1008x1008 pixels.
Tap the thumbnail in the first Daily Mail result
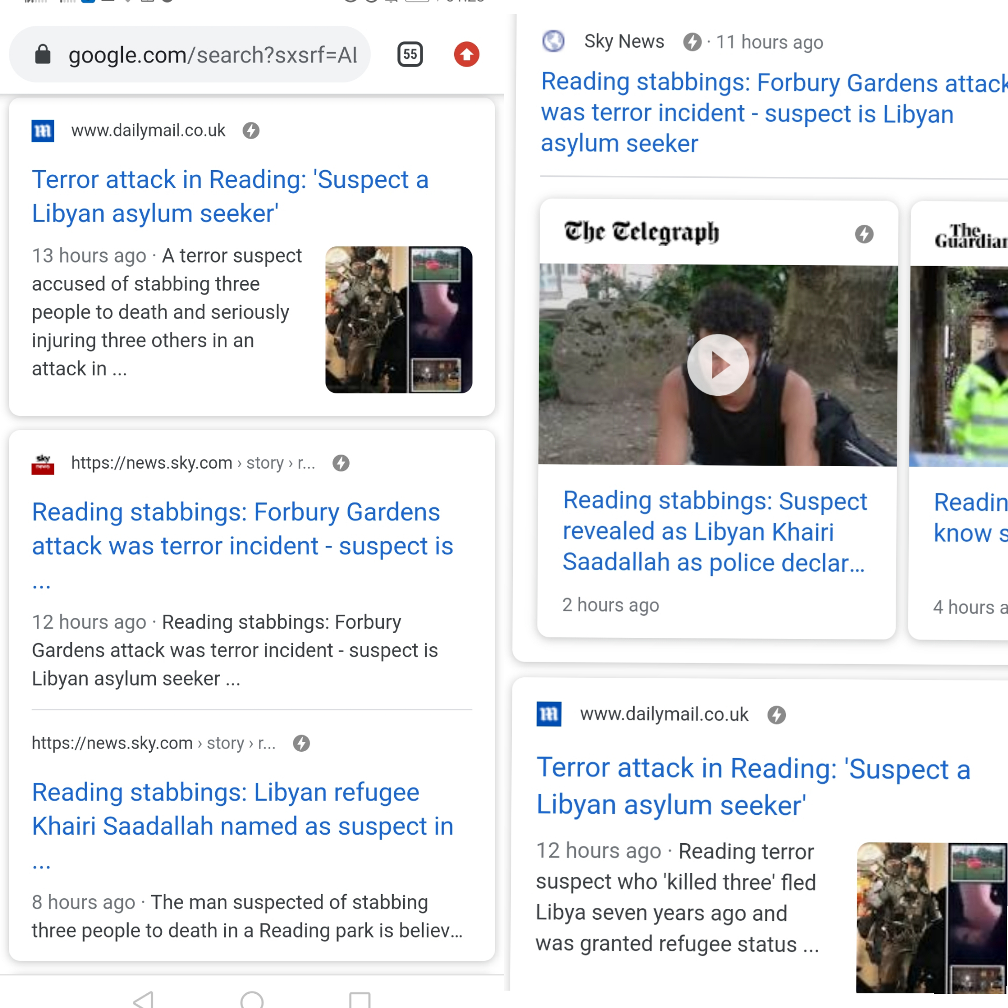coord(398,320)
